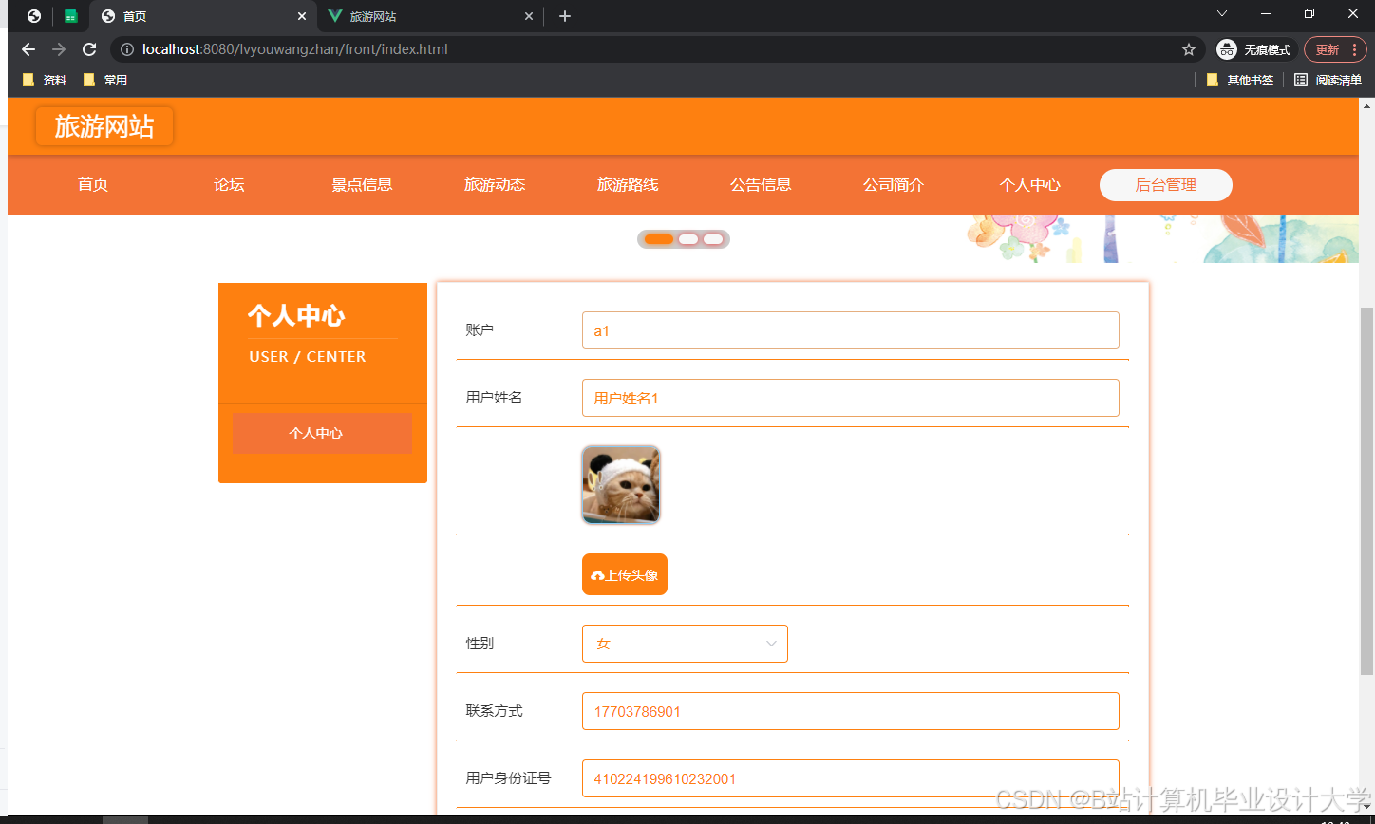Close the 首页 browser tab

coord(302,16)
